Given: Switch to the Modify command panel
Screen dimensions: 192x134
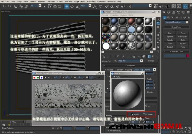Looking at the screenshot, I should 169,12.
